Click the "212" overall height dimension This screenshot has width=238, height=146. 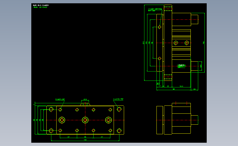(144, 43)
